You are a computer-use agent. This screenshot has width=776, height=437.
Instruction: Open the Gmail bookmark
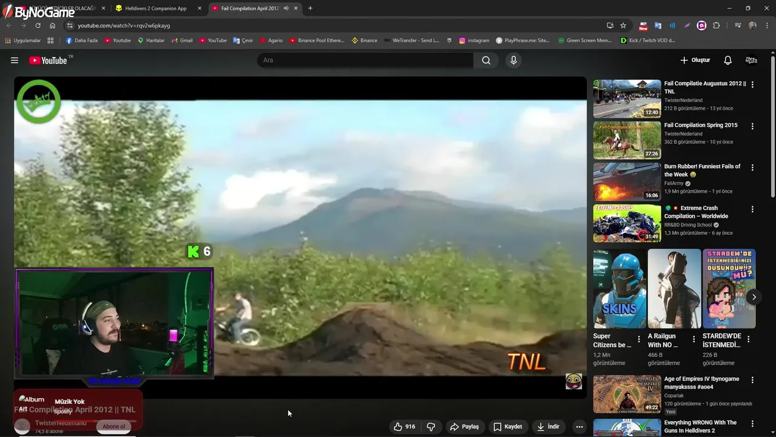click(x=182, y=41)
